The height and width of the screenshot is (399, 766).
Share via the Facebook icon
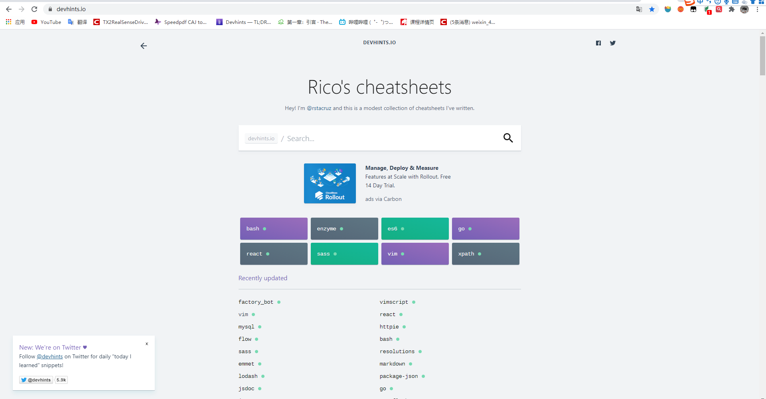[x=598, y=43]
